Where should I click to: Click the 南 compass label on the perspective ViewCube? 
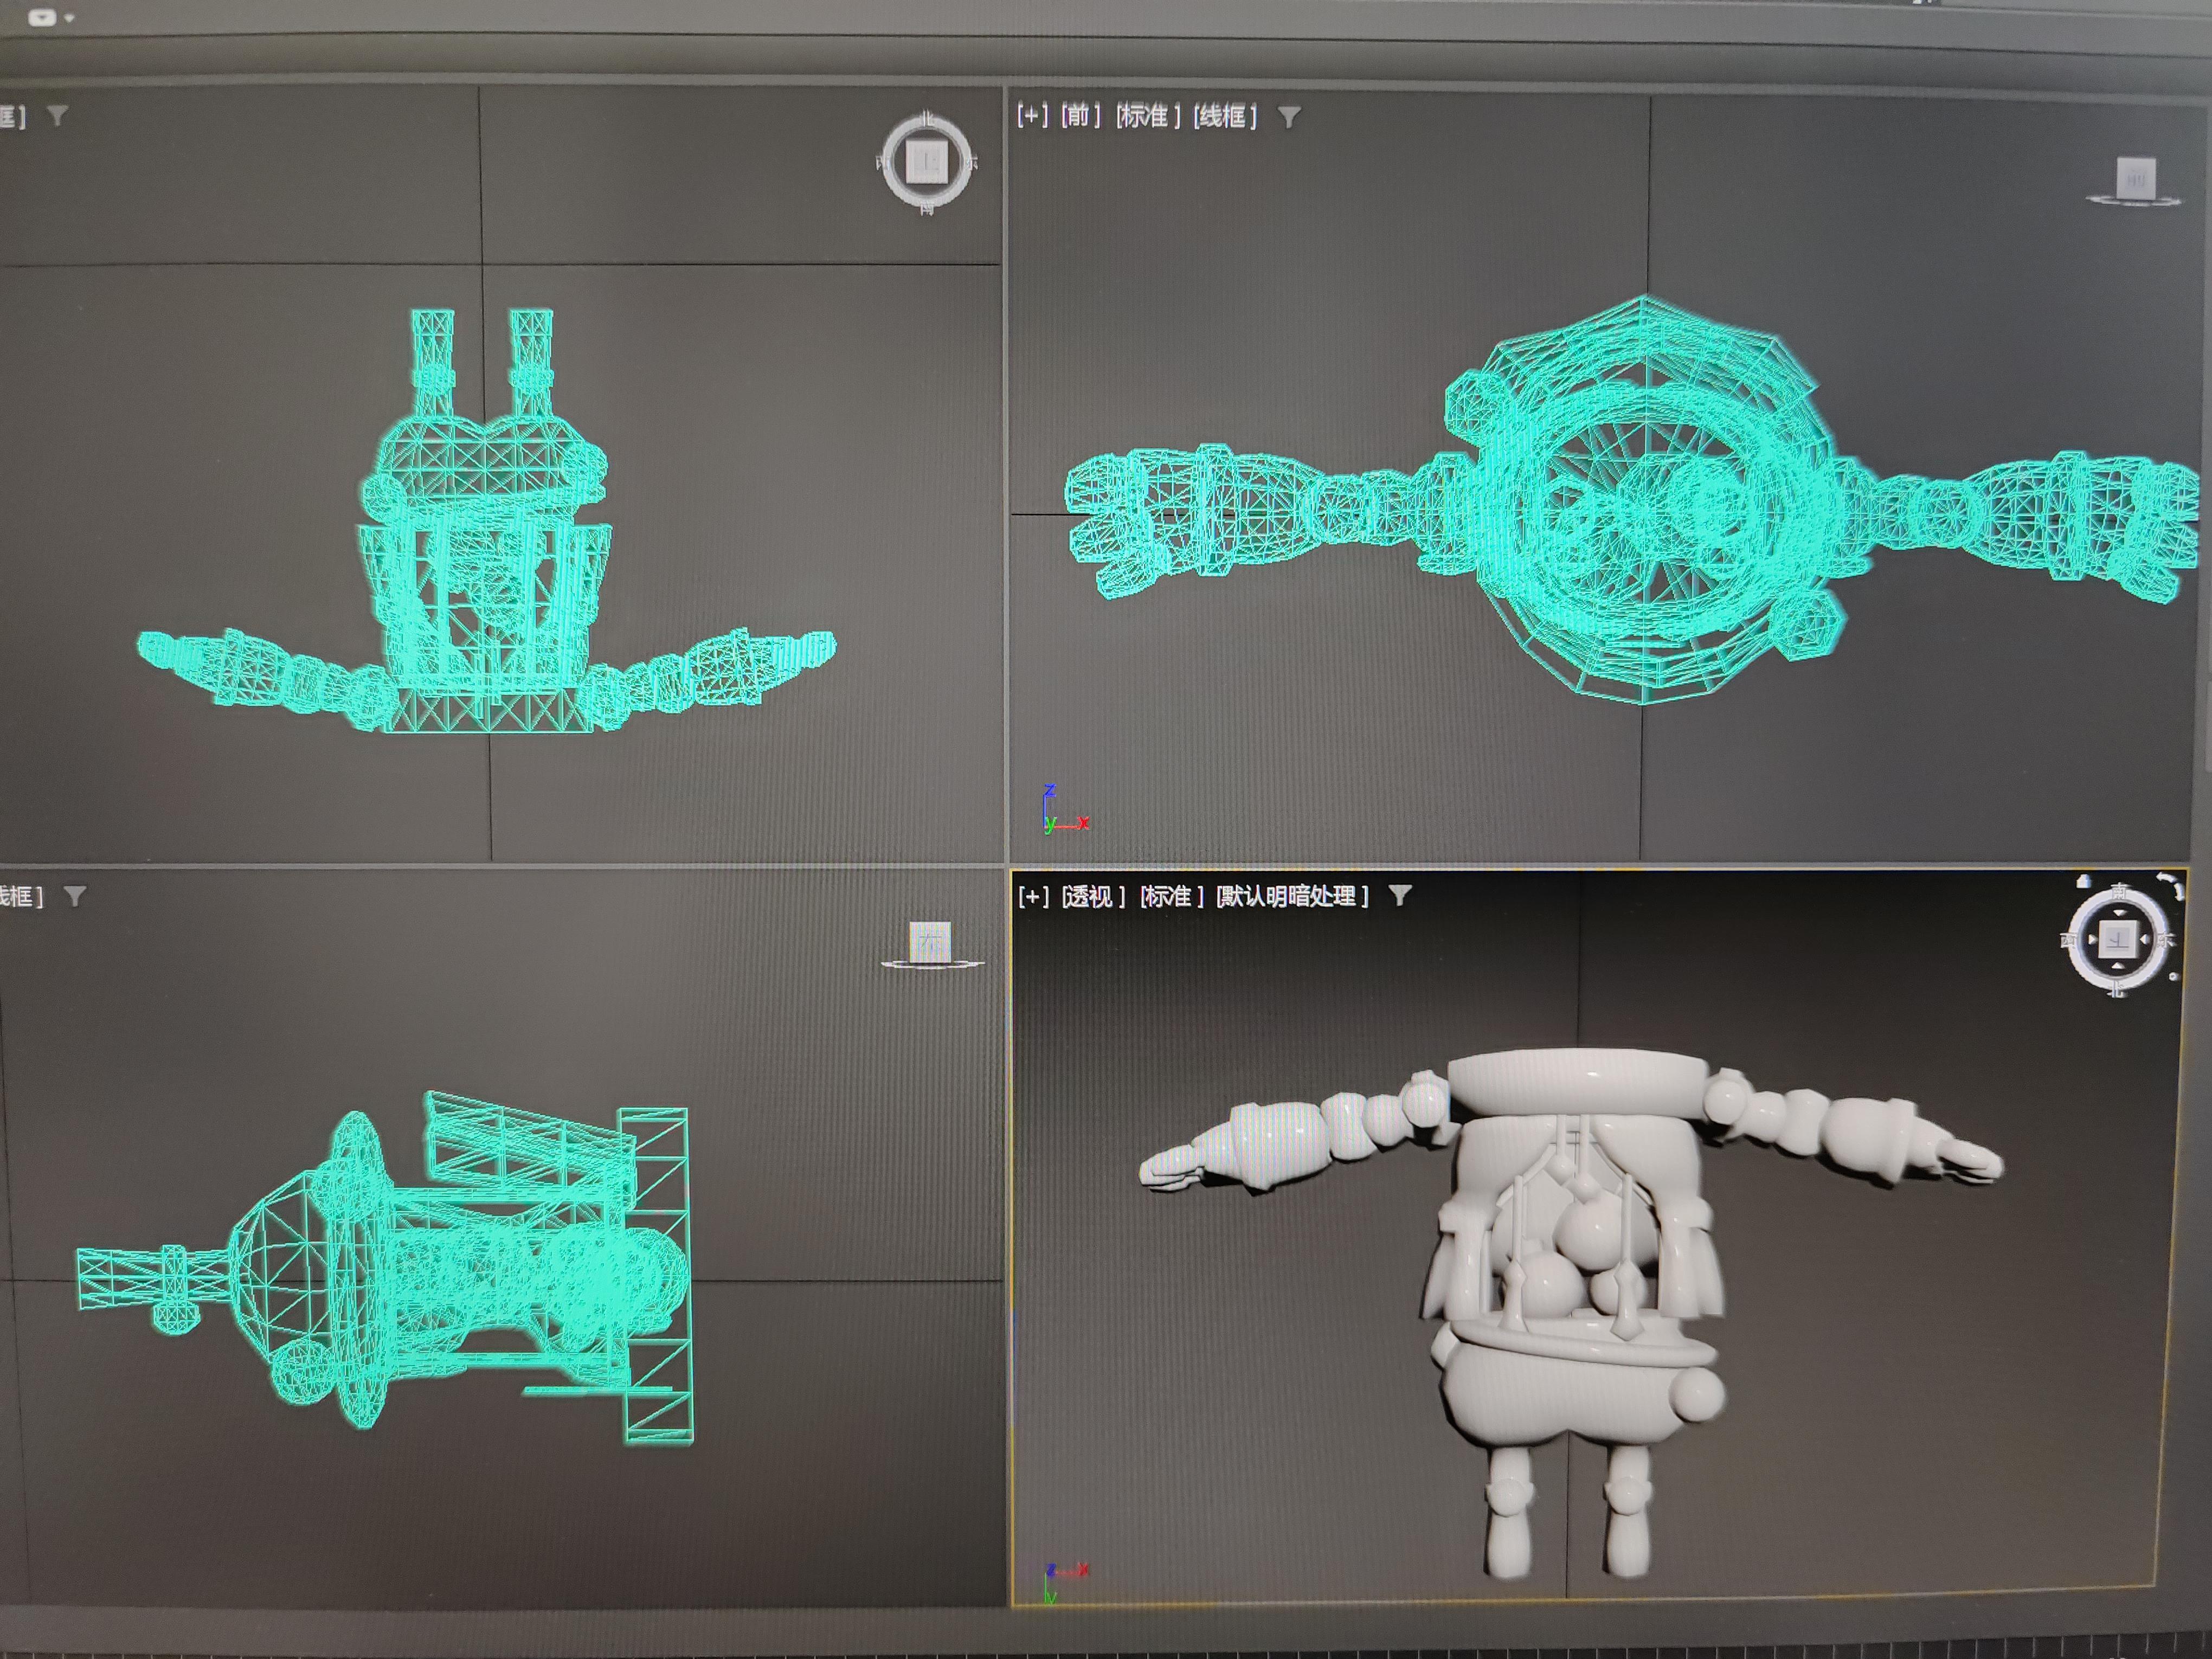pos(2119,891)
